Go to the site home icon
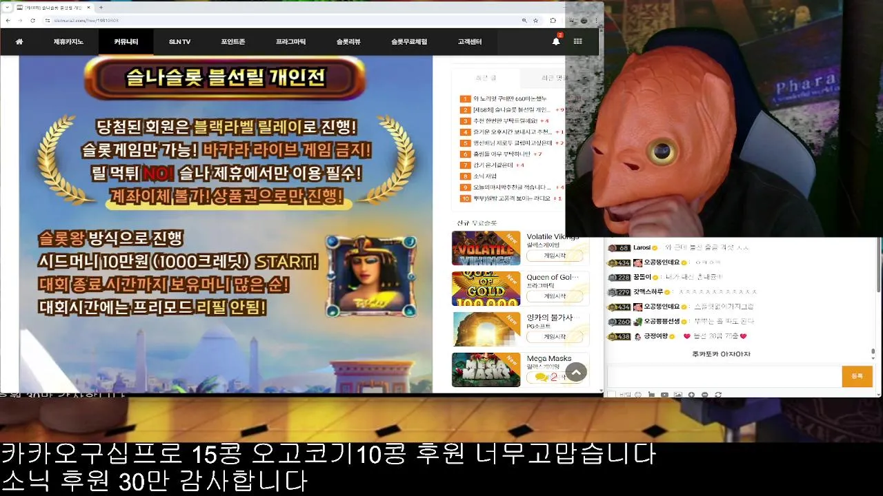The width and height of the screenshot is (883, 496). [19, 41]
